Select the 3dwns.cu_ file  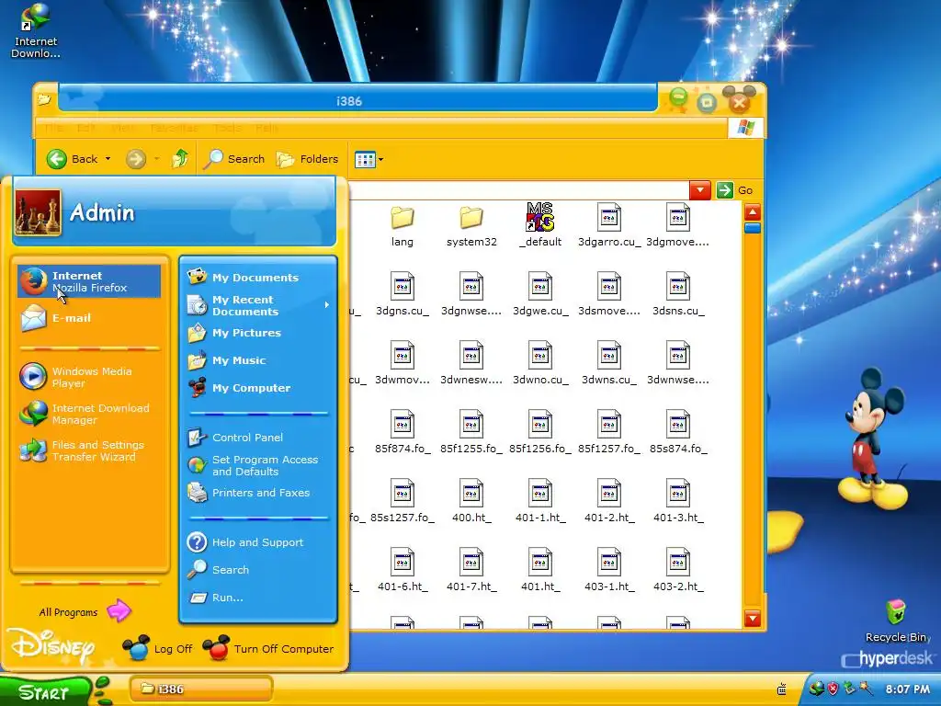tap(609, 363)
